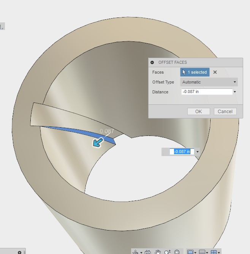Click the 1 selected Faces selector
The width and height of the screenshot is (250, 254).
click(x=195, y=72)
